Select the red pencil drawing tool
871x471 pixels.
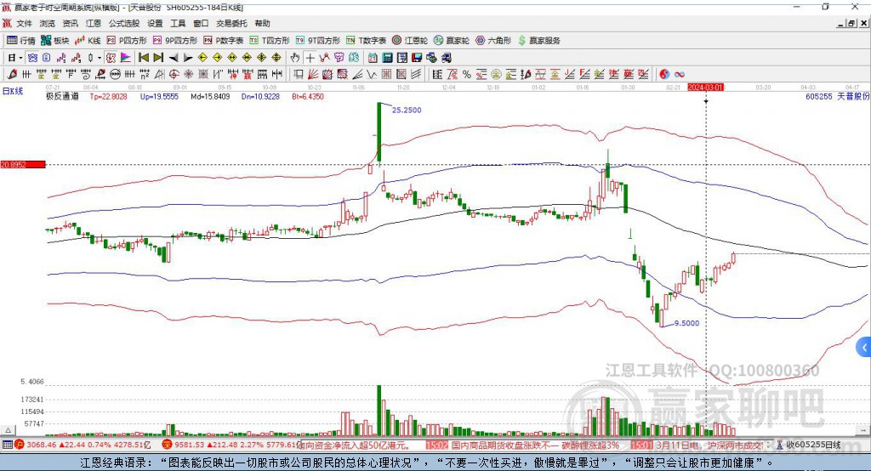pyautogui.click(x=12, y=75)
